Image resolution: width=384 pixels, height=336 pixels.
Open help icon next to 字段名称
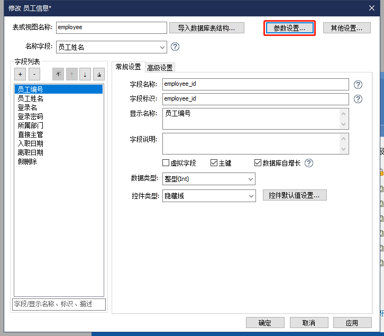pyautogui.click(x=358, y=85)
